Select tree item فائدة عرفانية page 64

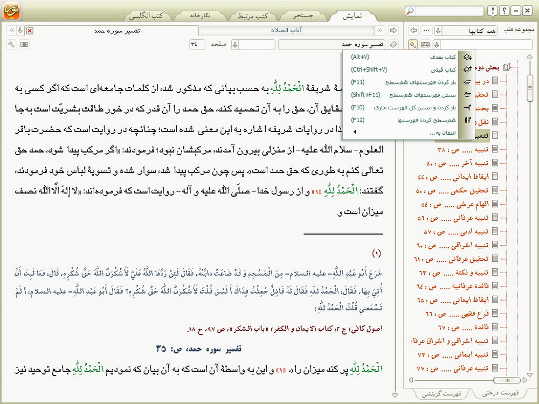(x=453, y=286)
